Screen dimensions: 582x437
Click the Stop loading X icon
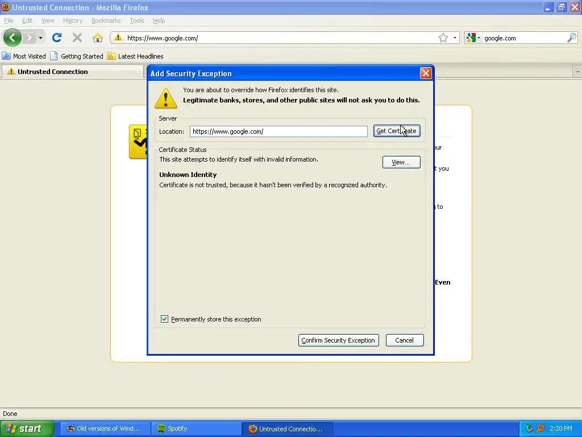pos(77,38)
